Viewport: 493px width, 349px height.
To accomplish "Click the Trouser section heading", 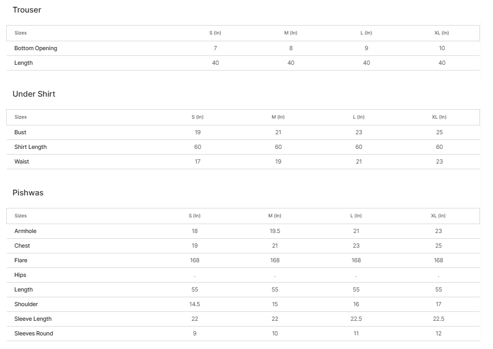I will point(27,10).
